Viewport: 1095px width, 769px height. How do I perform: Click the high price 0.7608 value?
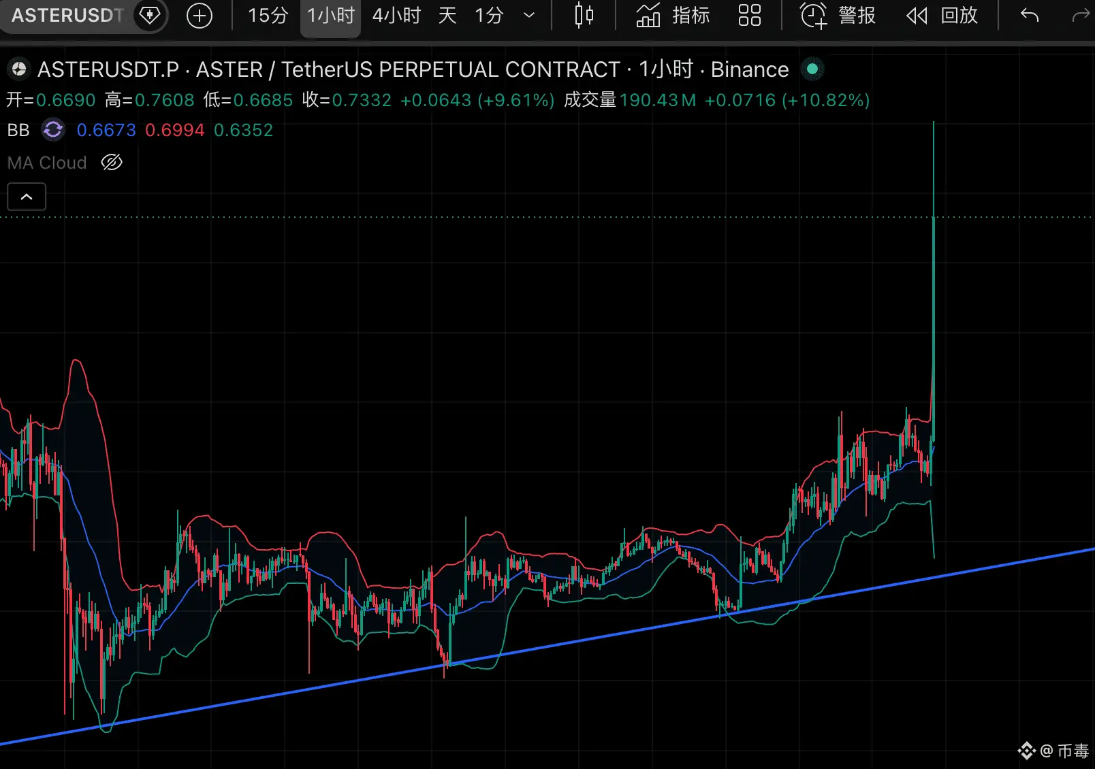pyautogui.click(x=165, y=100)
